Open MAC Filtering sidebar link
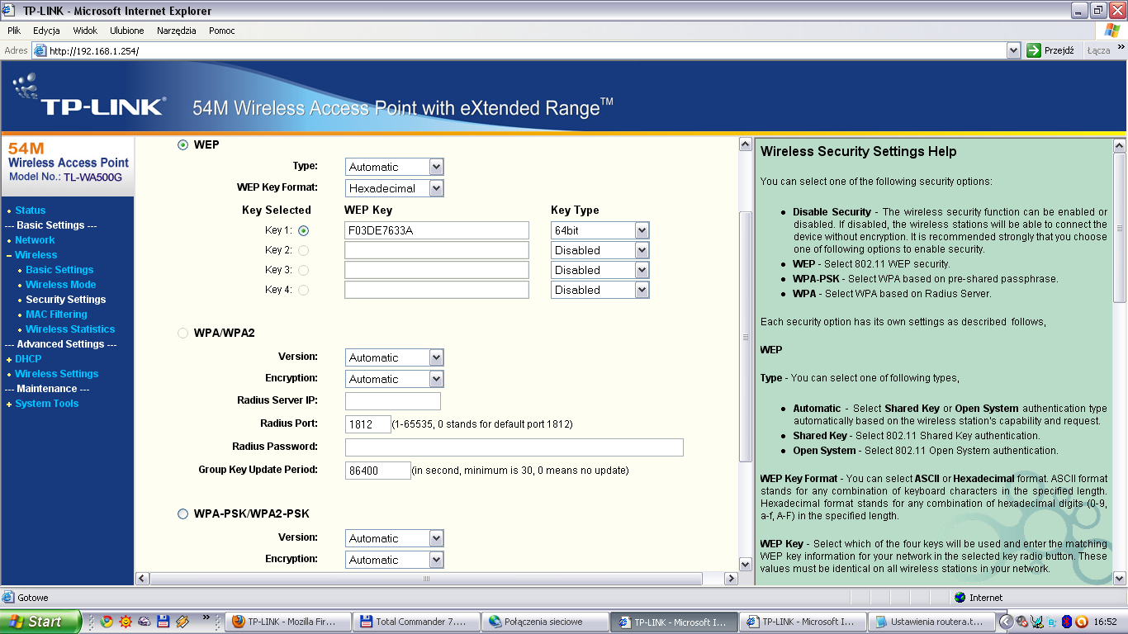The width and height of the screenshot is (1128, 634). pos(56,315)
